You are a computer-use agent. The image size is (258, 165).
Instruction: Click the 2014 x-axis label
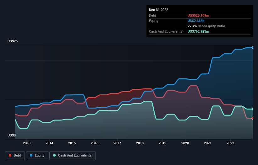click(x=49, y=143)
